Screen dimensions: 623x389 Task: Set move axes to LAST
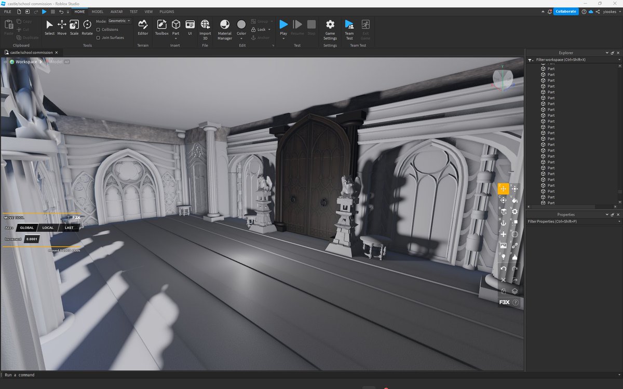(69, 228)
